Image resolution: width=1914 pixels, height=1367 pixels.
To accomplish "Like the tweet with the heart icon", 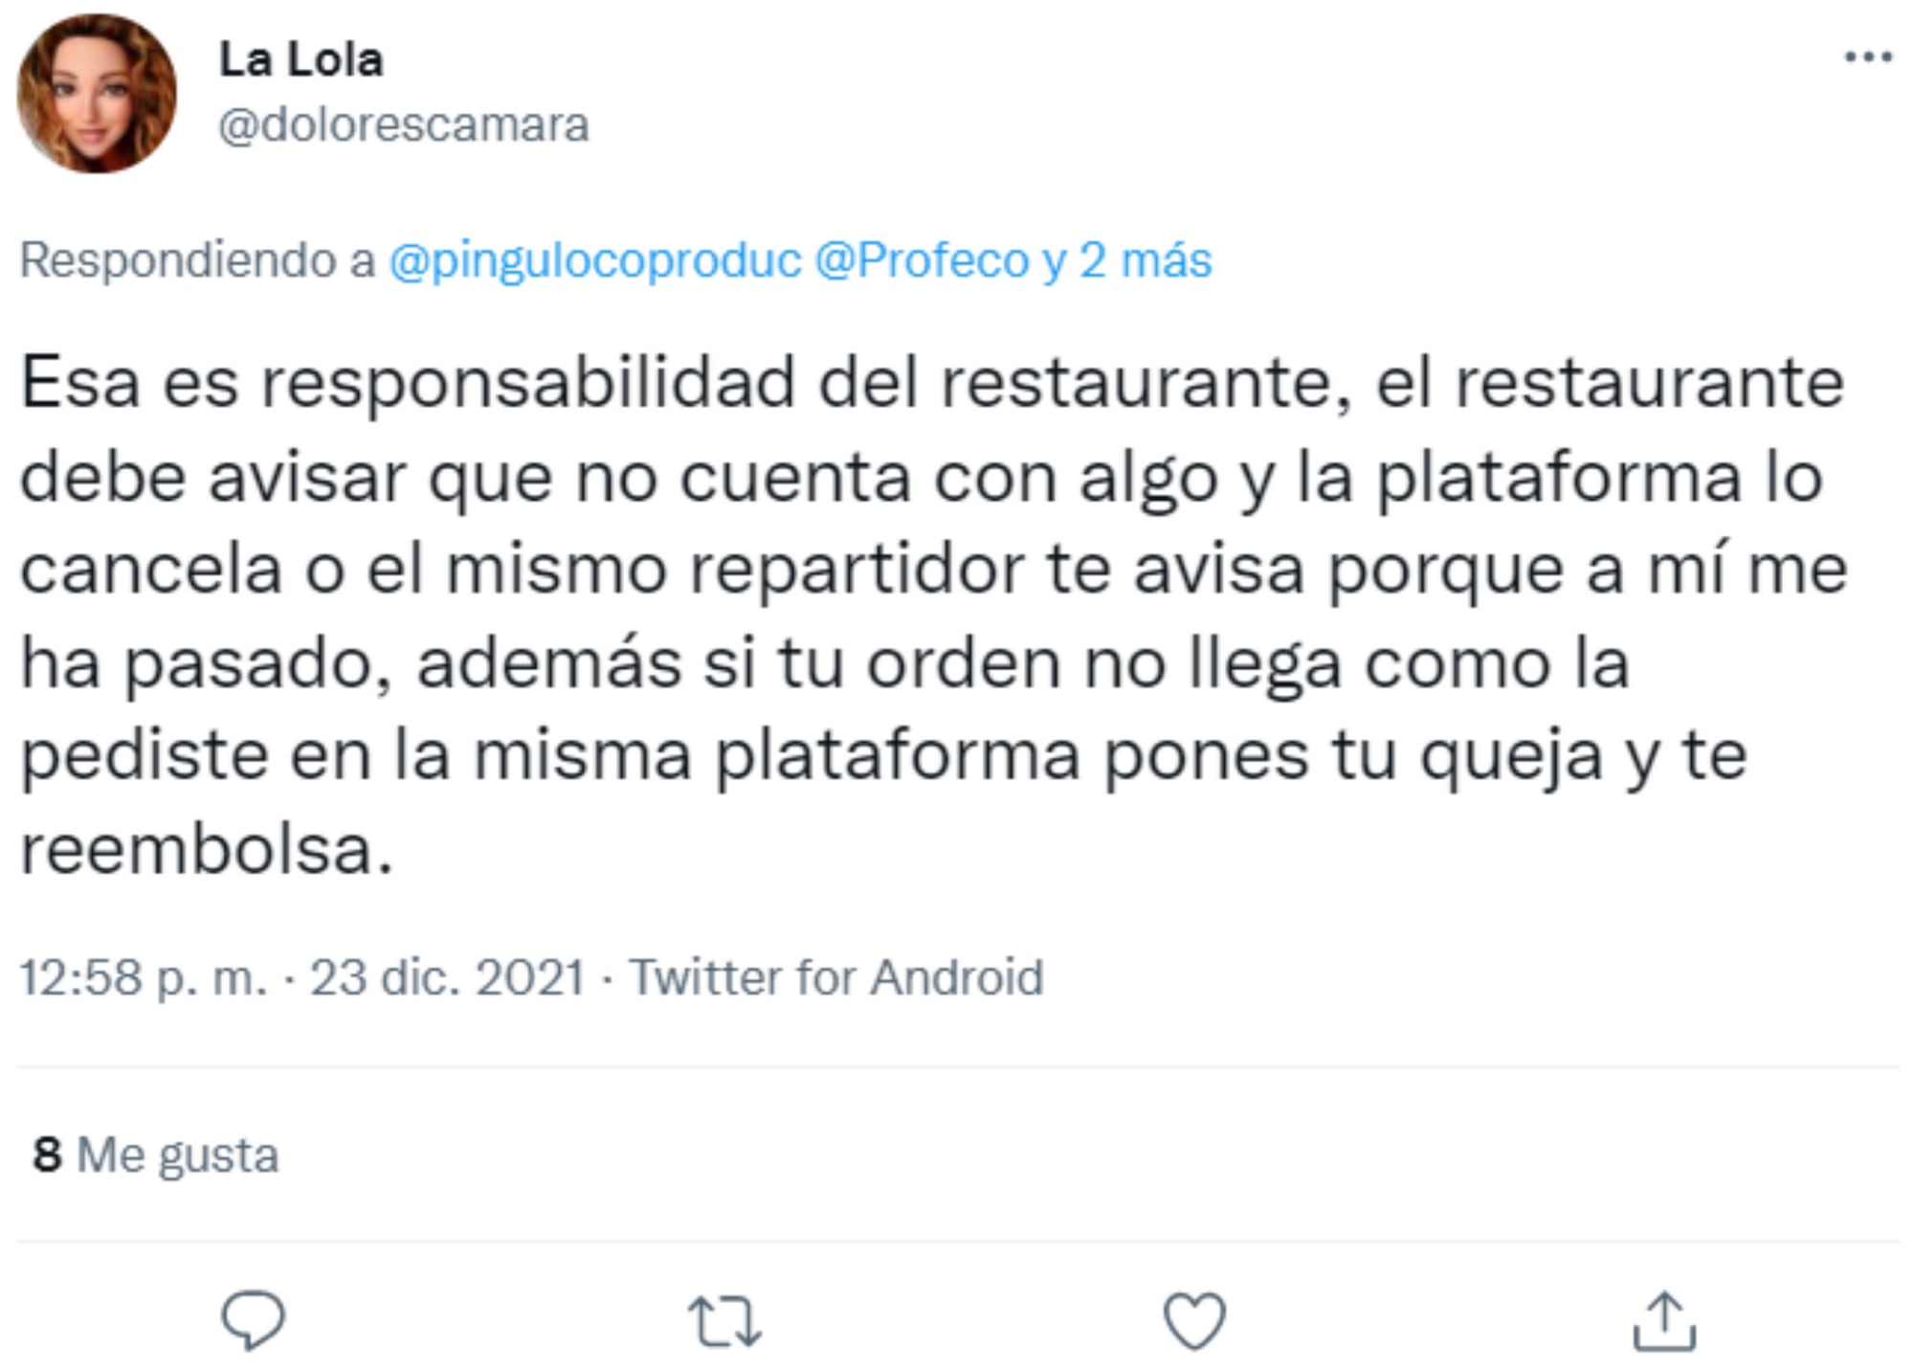I will pyautogui.click(x=1194, y=1321).
